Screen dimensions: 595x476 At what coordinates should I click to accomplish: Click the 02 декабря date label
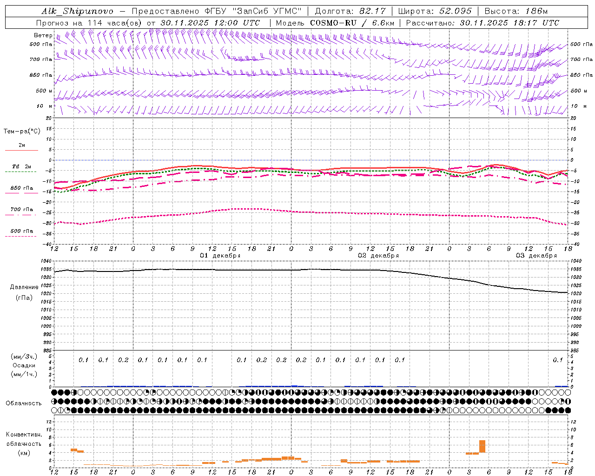click(x=378, y=256)
